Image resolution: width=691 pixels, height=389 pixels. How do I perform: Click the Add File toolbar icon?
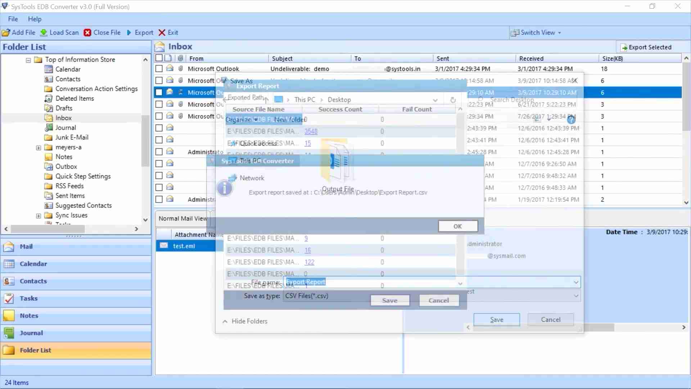6,32
